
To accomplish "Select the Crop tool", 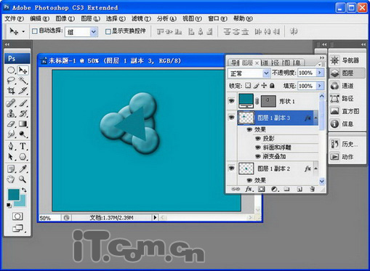I will (11, 91).
